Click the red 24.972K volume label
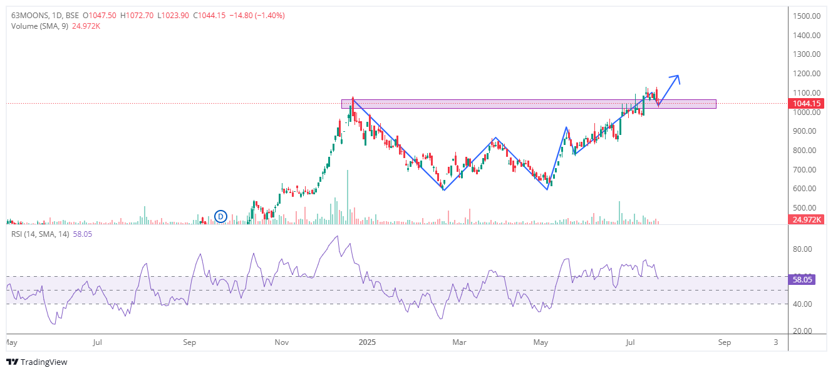 806,219
